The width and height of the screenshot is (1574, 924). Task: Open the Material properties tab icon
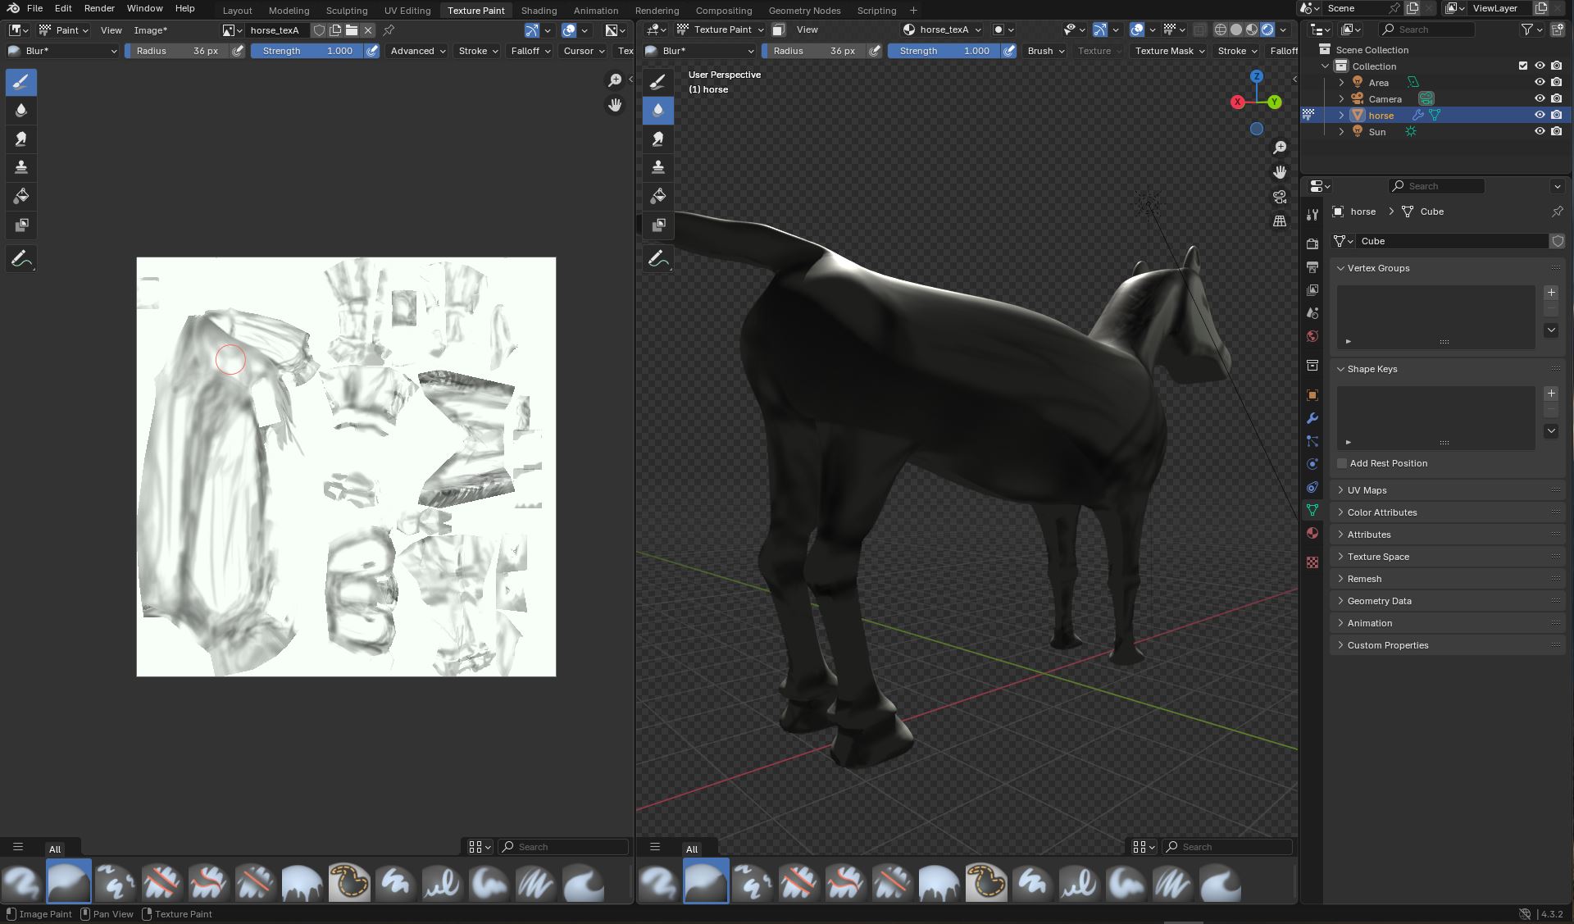point(1312,533)
